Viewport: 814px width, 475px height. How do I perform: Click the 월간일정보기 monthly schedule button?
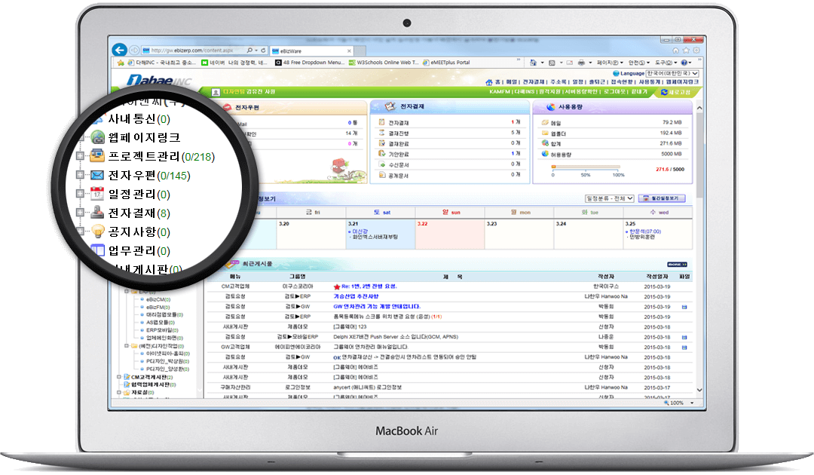[x=661, y=198]
